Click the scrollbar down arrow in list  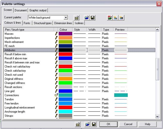pyautogui.click(x=157, y=116)
